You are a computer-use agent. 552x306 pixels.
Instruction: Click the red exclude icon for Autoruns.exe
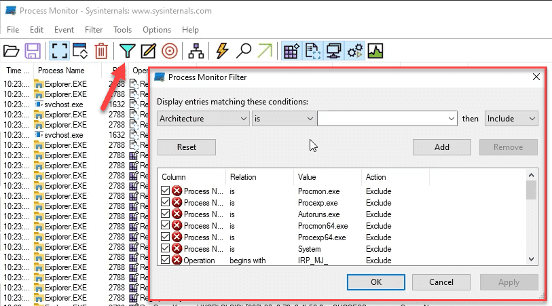[x=177, y=214]
